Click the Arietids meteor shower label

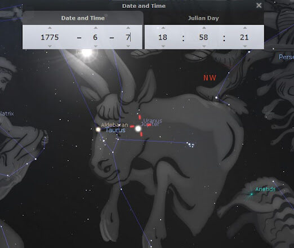click(x=265, y=189)
